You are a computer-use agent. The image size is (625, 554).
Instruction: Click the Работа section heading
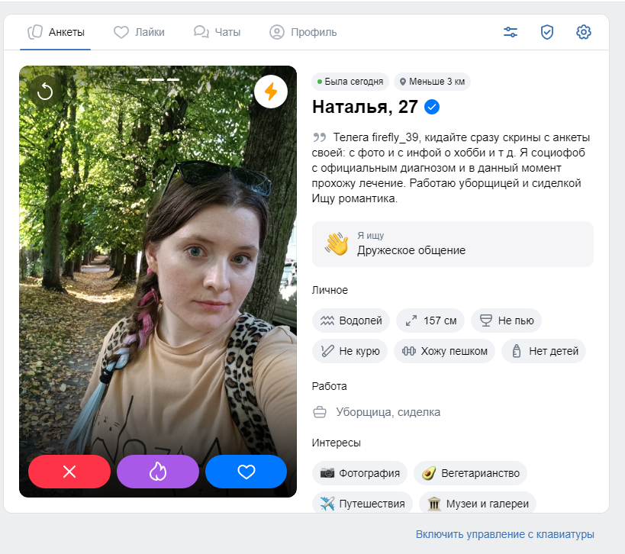coord(329,386)
